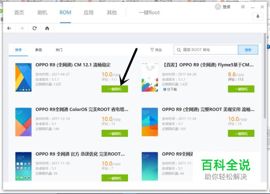Click the 登录 login link
This screenshot has width=270, height=194.
click(x=226, y=7)
